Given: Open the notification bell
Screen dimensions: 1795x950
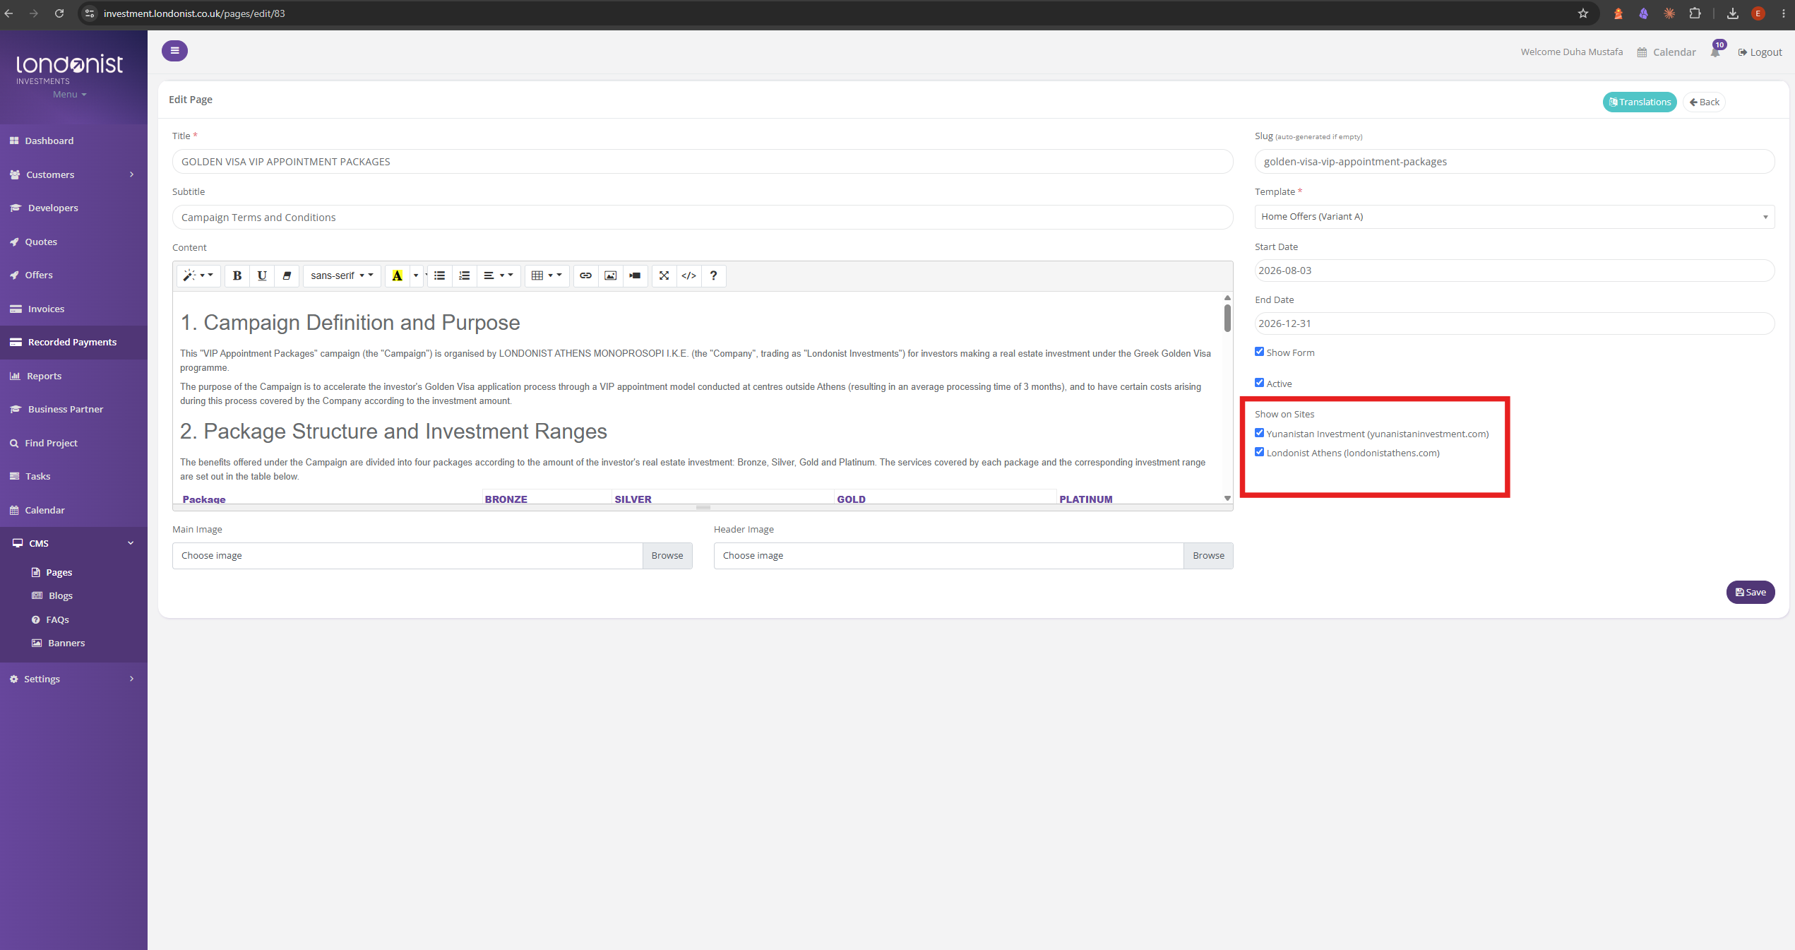Looking at the screenshot, I should (1716, 52).
